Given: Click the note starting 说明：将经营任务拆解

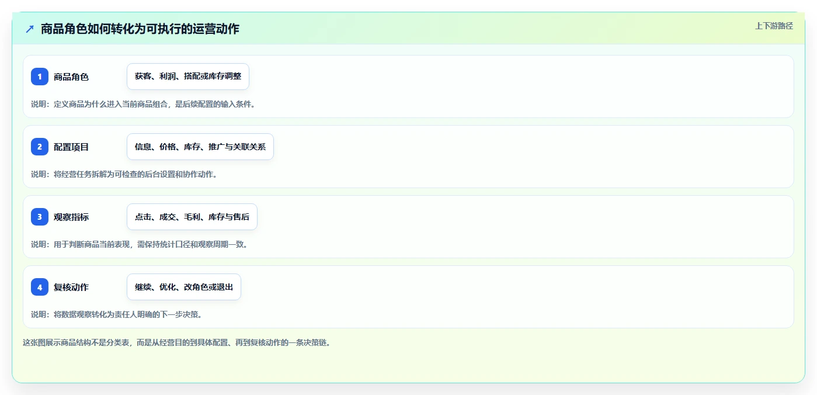Looking at the screenshot, I should 124,174.
